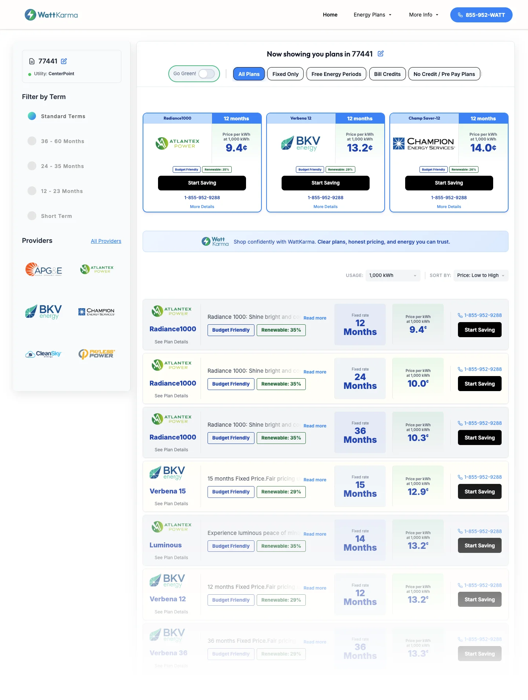This screenshot has height=700, width=528.
Task: Open Energy Plans dropdown menu
Action: coord(373,15)
